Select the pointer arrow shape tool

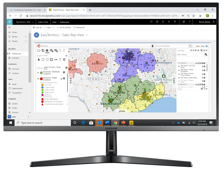pos(39,60)
